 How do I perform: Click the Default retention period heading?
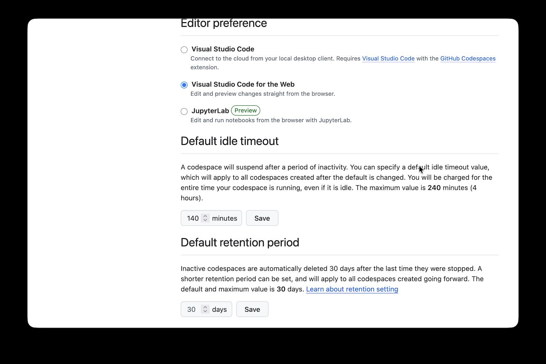click(240, 242)
